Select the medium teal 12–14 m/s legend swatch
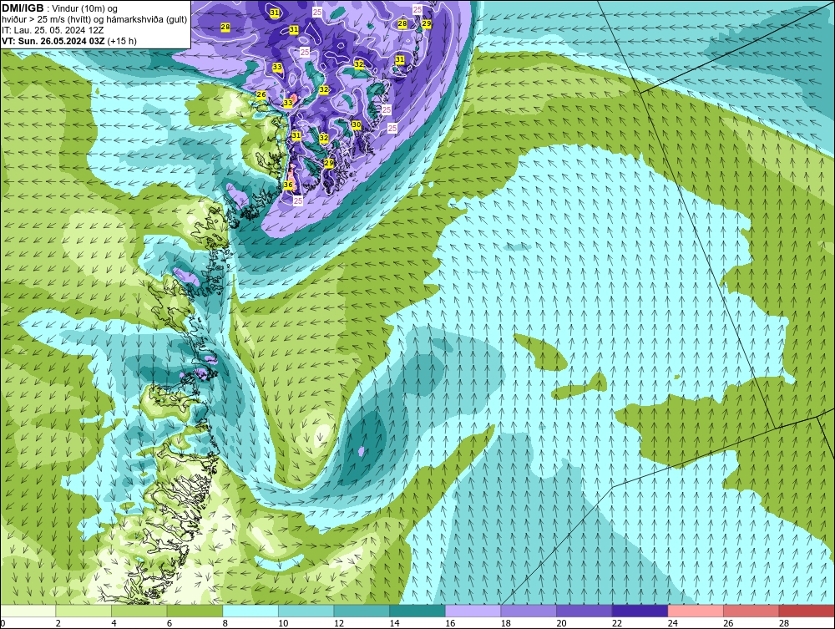835x629 pixels. coord(362,611)
